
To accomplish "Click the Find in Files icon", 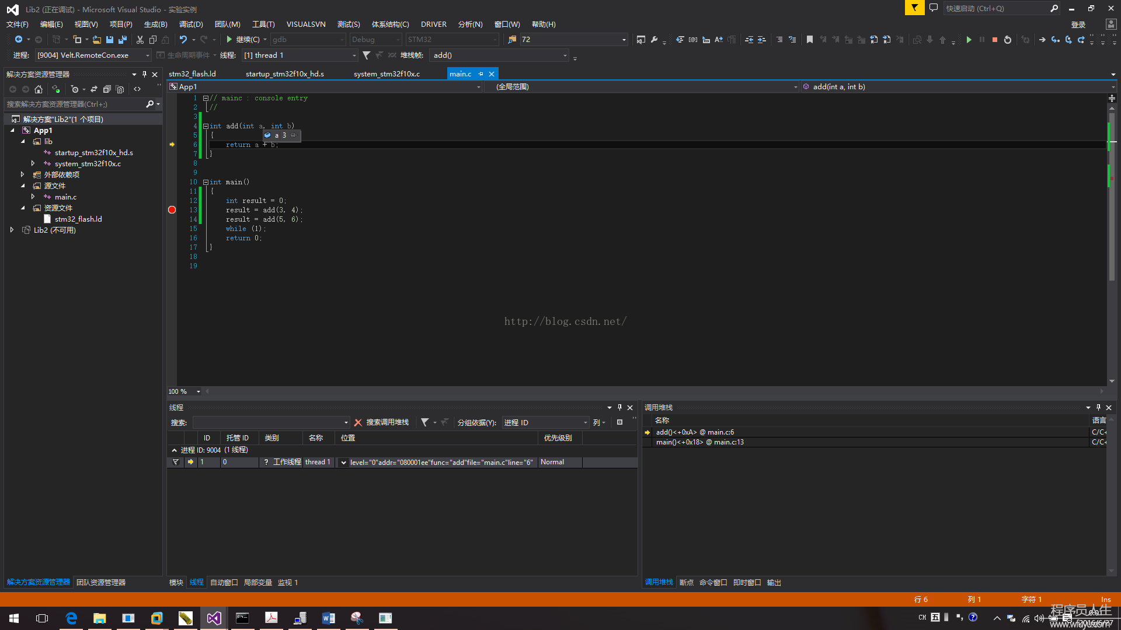I will pos(512,40).
